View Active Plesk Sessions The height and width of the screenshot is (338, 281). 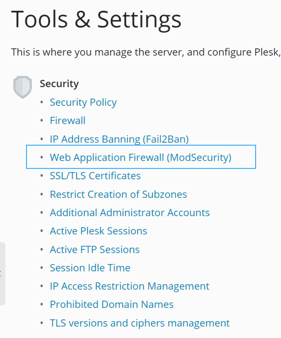[x=98, y=231]
